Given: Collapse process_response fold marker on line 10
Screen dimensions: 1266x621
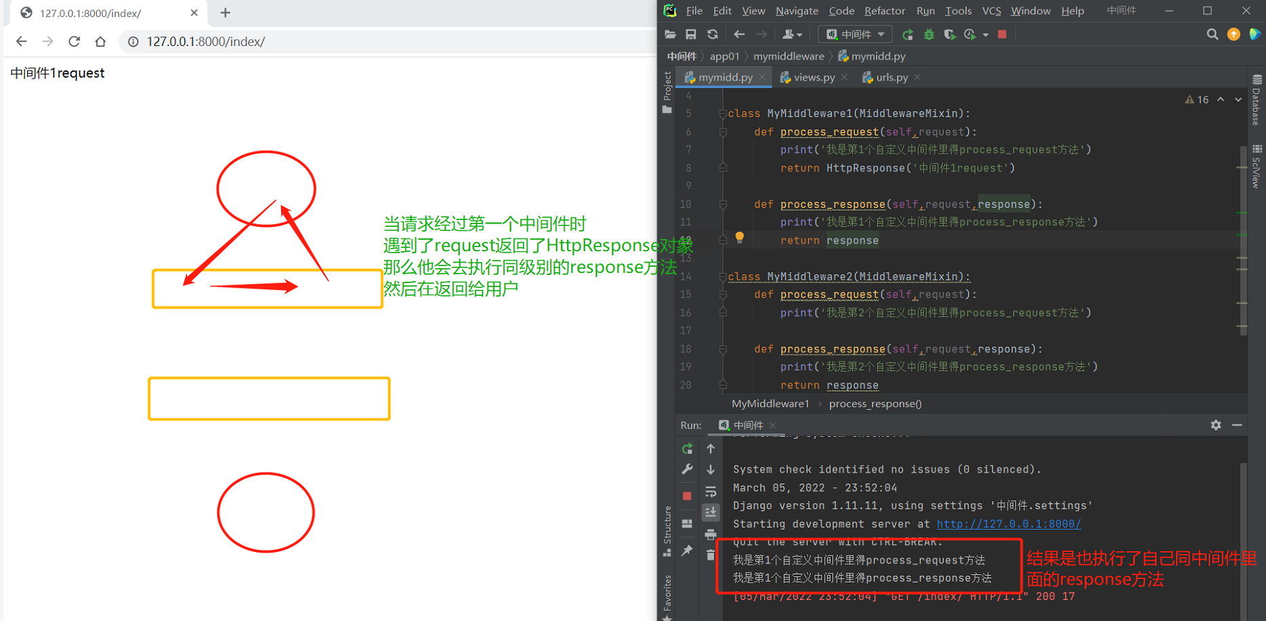Looking at the screenshot, I should click(x=723, y=205).
